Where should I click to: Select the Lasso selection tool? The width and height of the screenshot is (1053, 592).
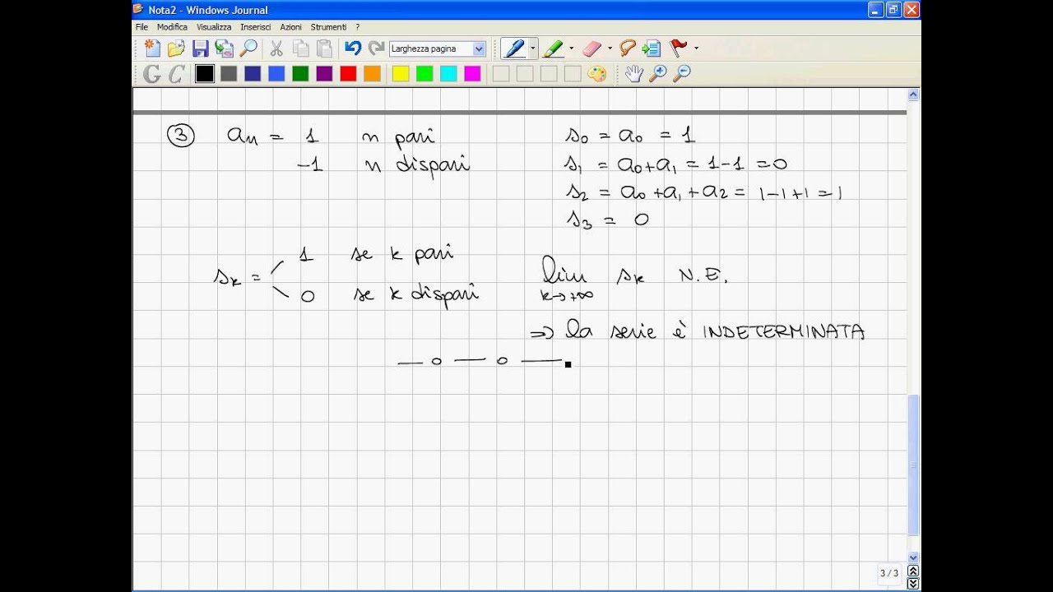[x=628, y=49]
